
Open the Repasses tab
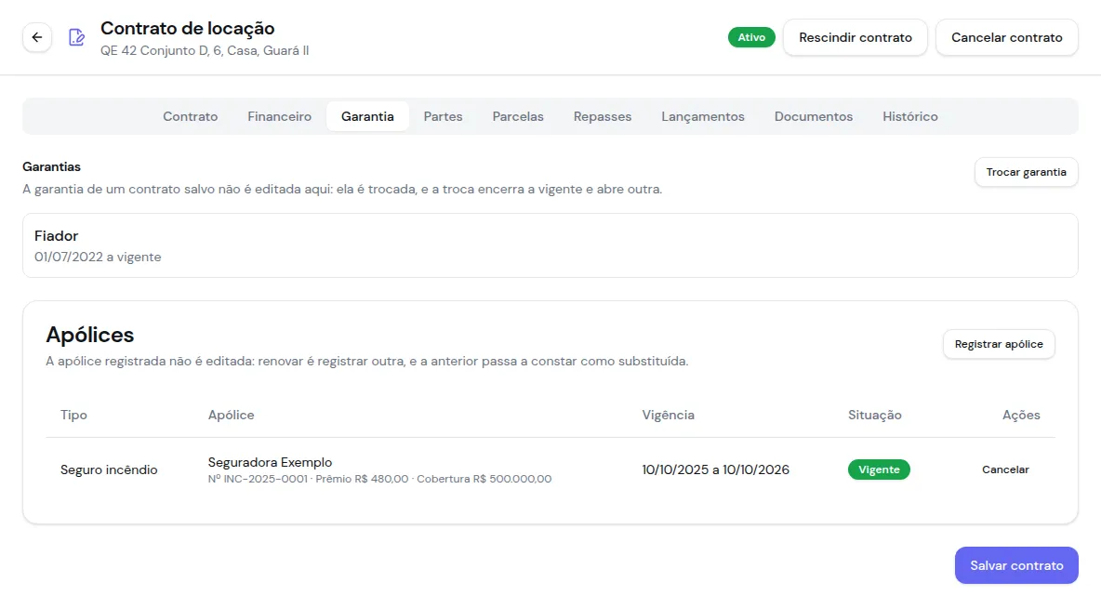coord(603,116)
